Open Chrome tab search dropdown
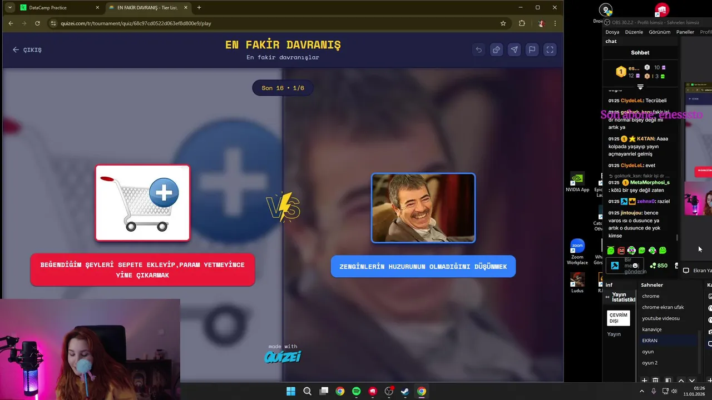 coord(10,7)
